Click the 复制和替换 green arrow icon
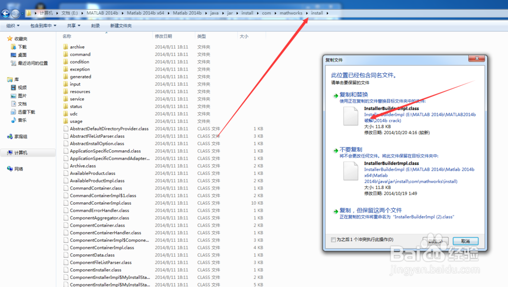This screenshot has height=287, width=508. (336, 95)
